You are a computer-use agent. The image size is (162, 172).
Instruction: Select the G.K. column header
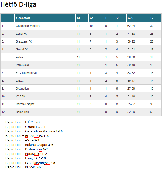click(130, 18)
